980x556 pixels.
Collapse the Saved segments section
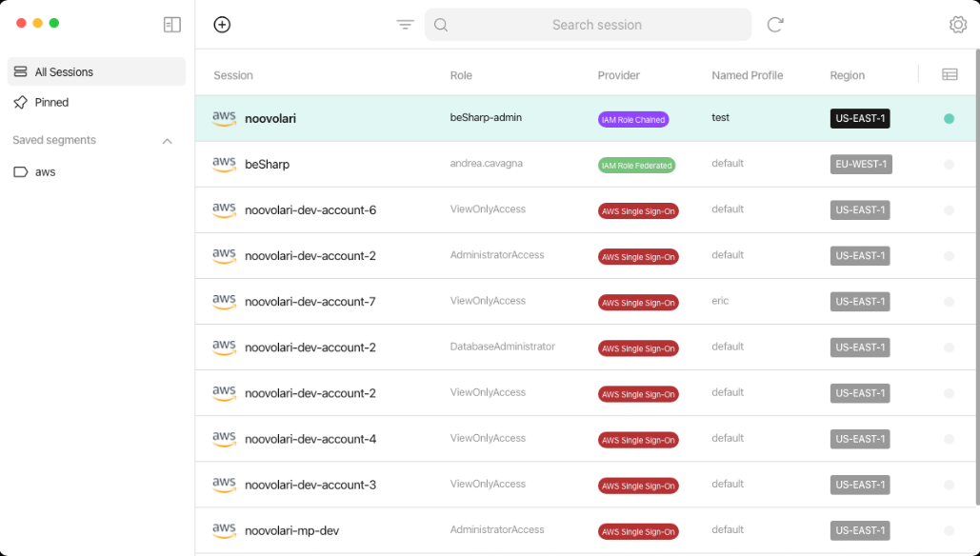tap(168, 140)
